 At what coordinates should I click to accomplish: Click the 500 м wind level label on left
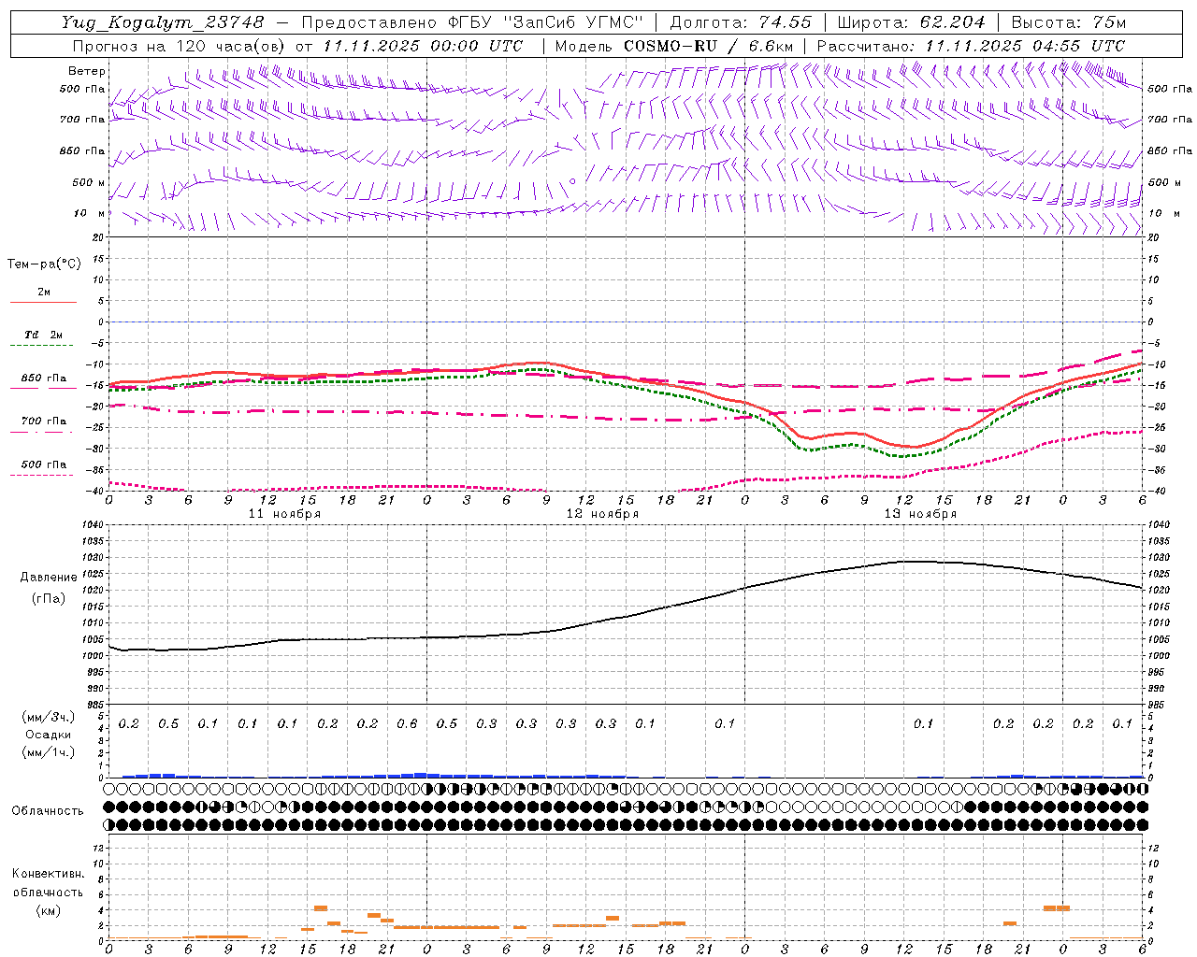pyautogui.click(x=89, y=182)
